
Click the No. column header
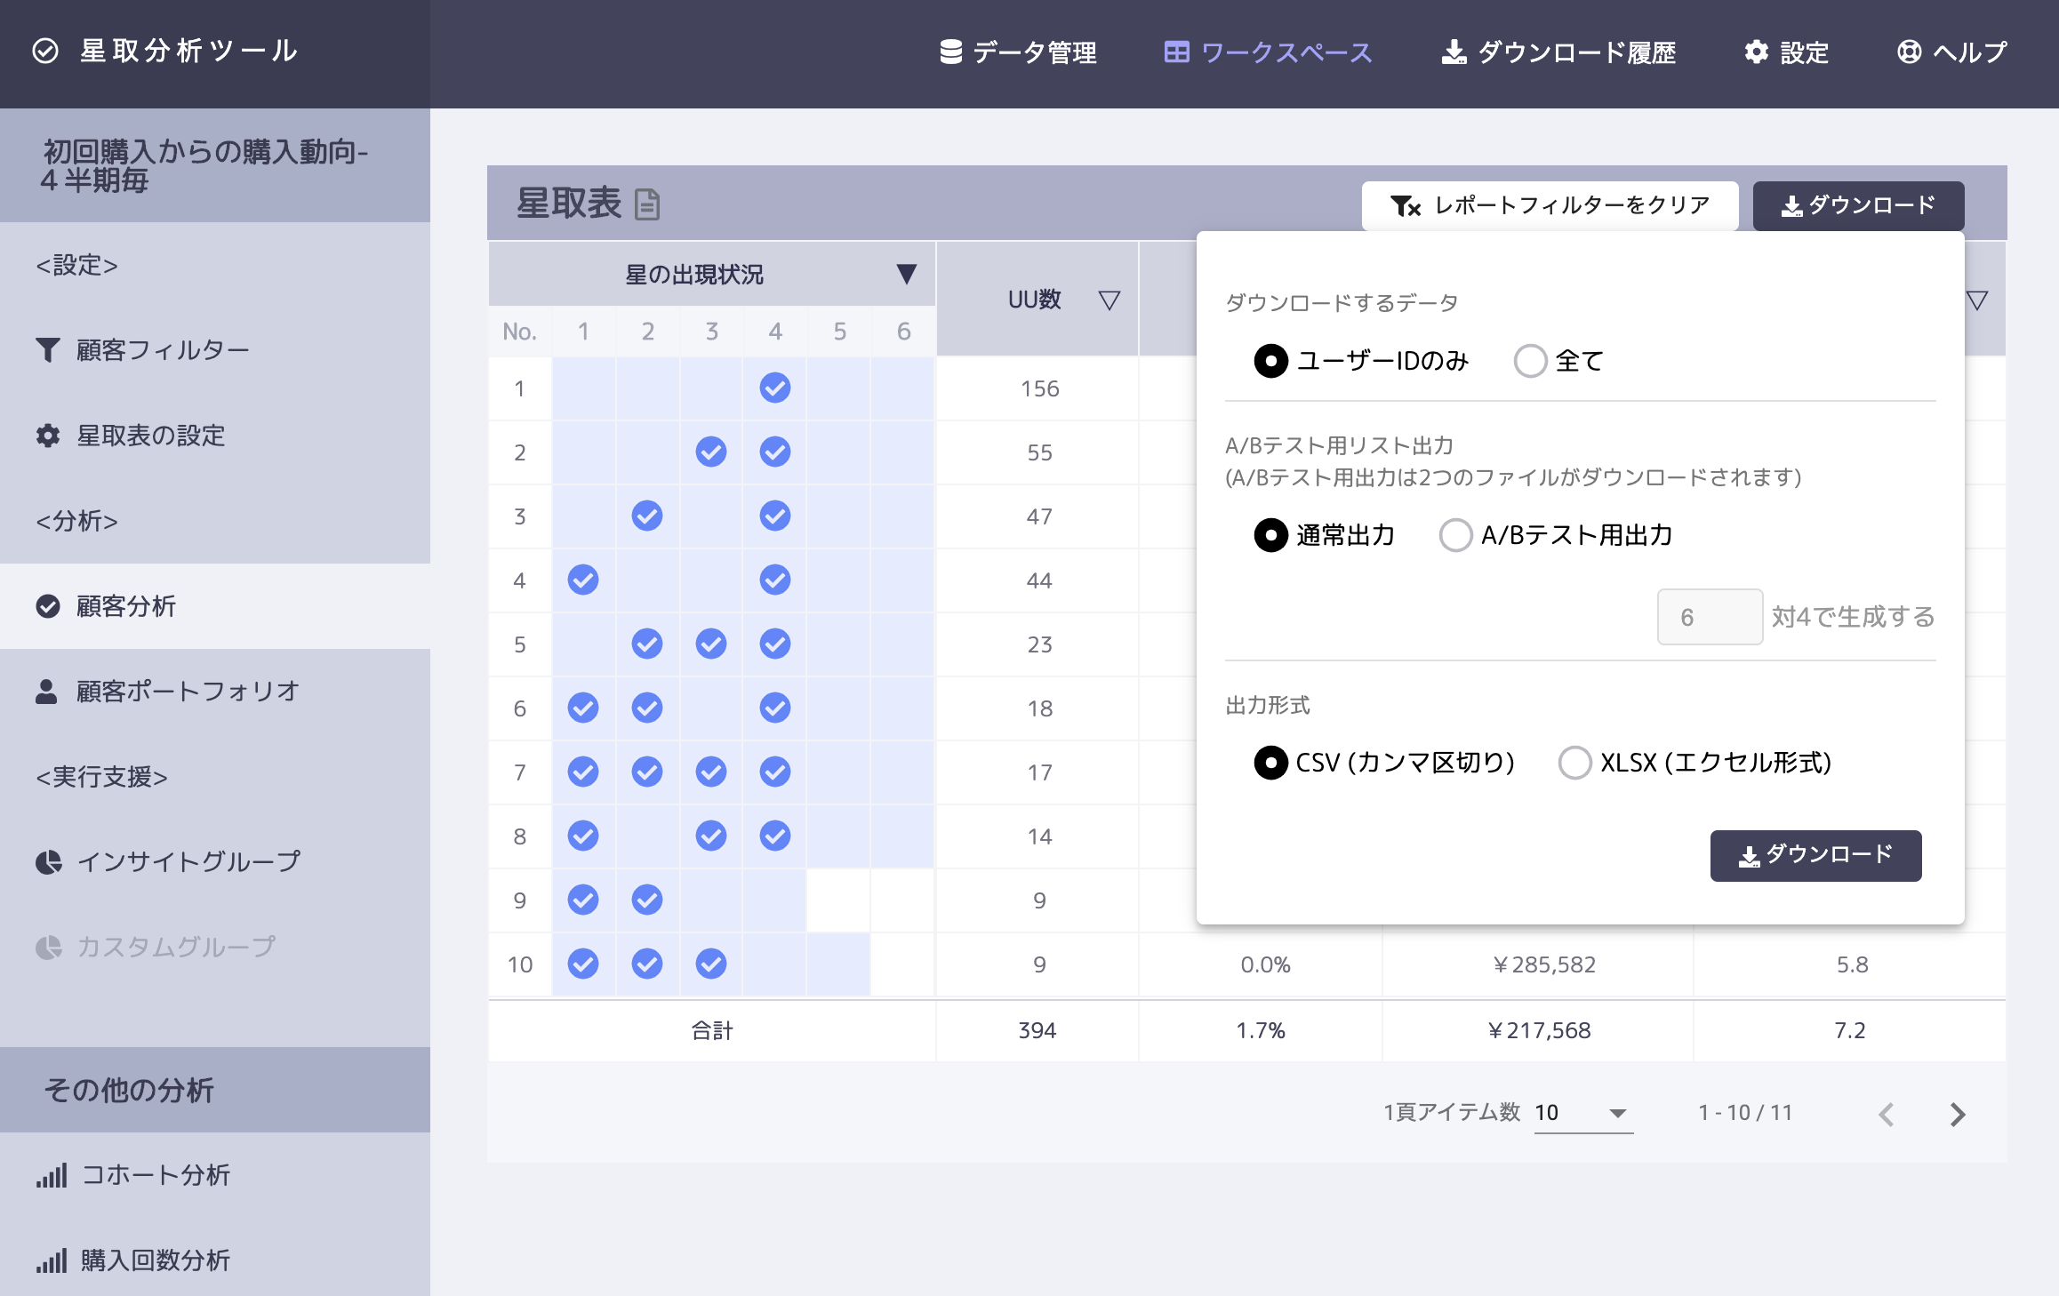tap(520, 332)
